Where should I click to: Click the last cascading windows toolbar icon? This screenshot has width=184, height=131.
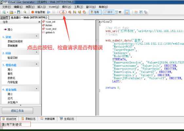(x=146, y=12)
